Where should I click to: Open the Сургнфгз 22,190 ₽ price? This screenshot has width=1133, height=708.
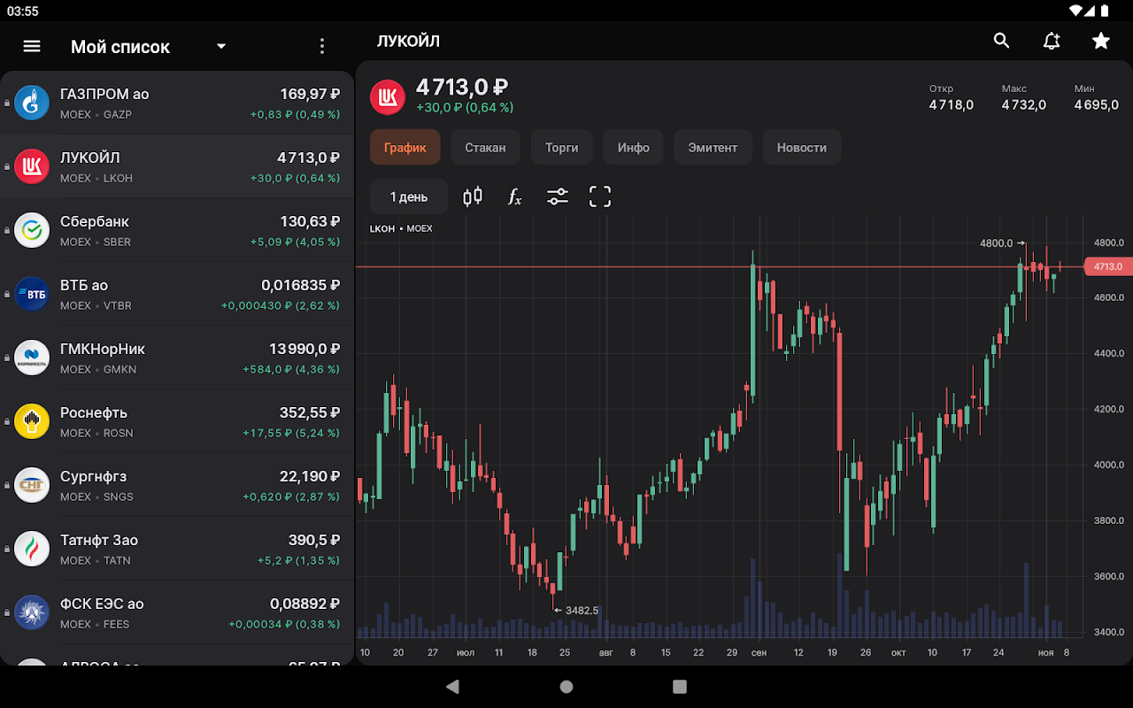coord(310,476)
